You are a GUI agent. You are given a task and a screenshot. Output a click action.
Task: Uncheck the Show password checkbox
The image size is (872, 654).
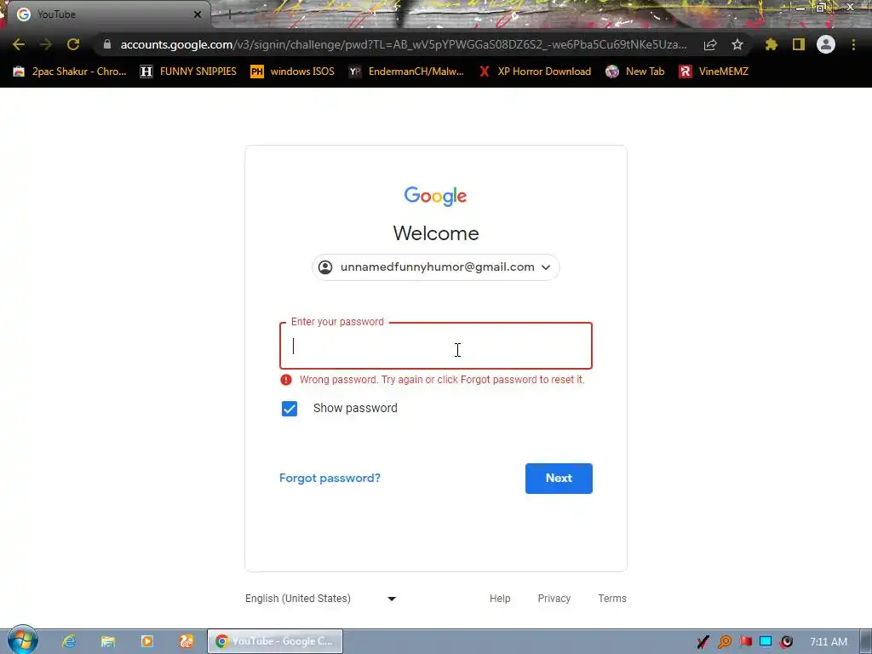290,409
